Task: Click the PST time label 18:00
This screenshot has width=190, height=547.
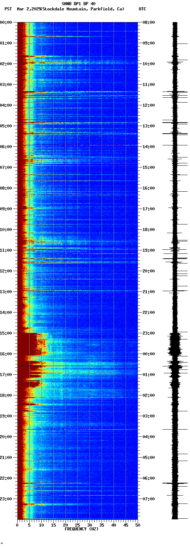Action: click(6, 395)
